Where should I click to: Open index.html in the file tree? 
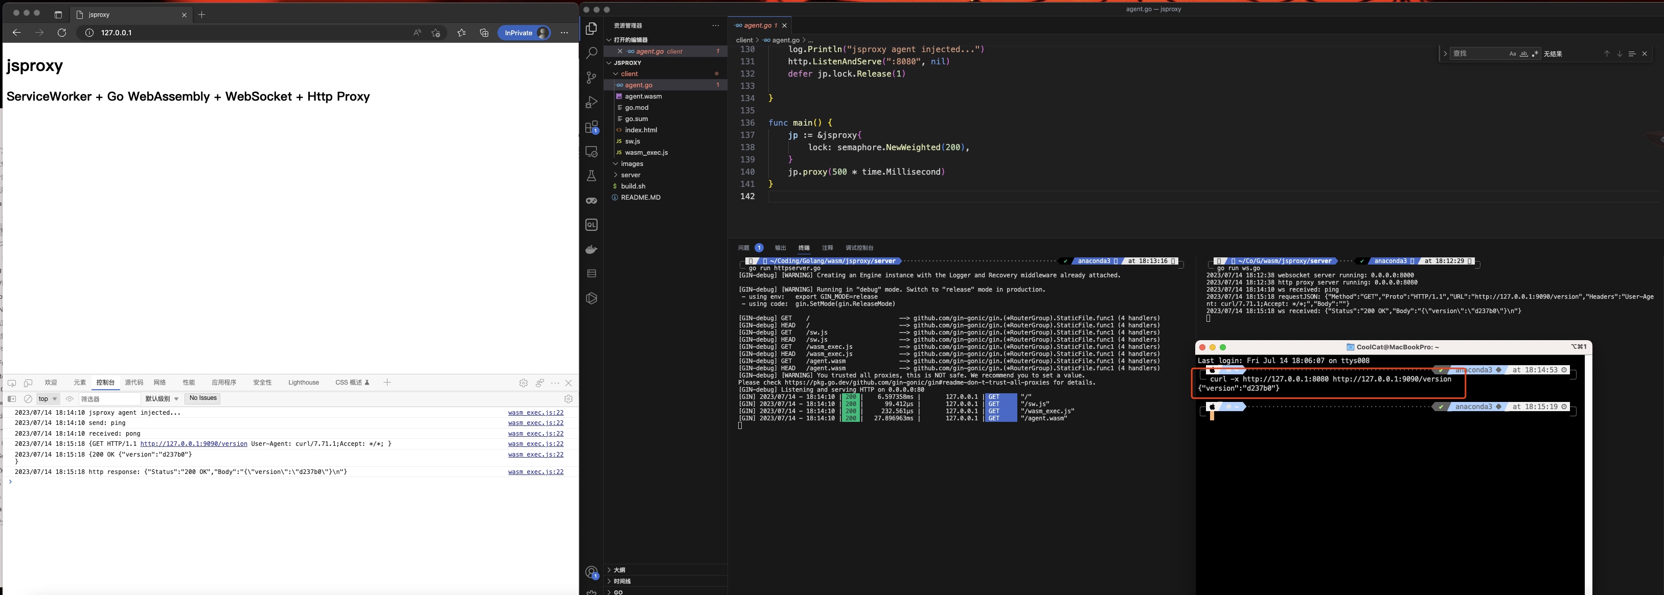tap(641, 130)
